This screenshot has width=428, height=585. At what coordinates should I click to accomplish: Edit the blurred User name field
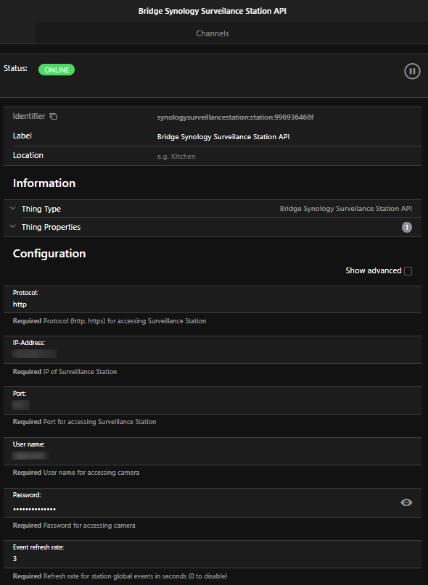click(213, 451)
